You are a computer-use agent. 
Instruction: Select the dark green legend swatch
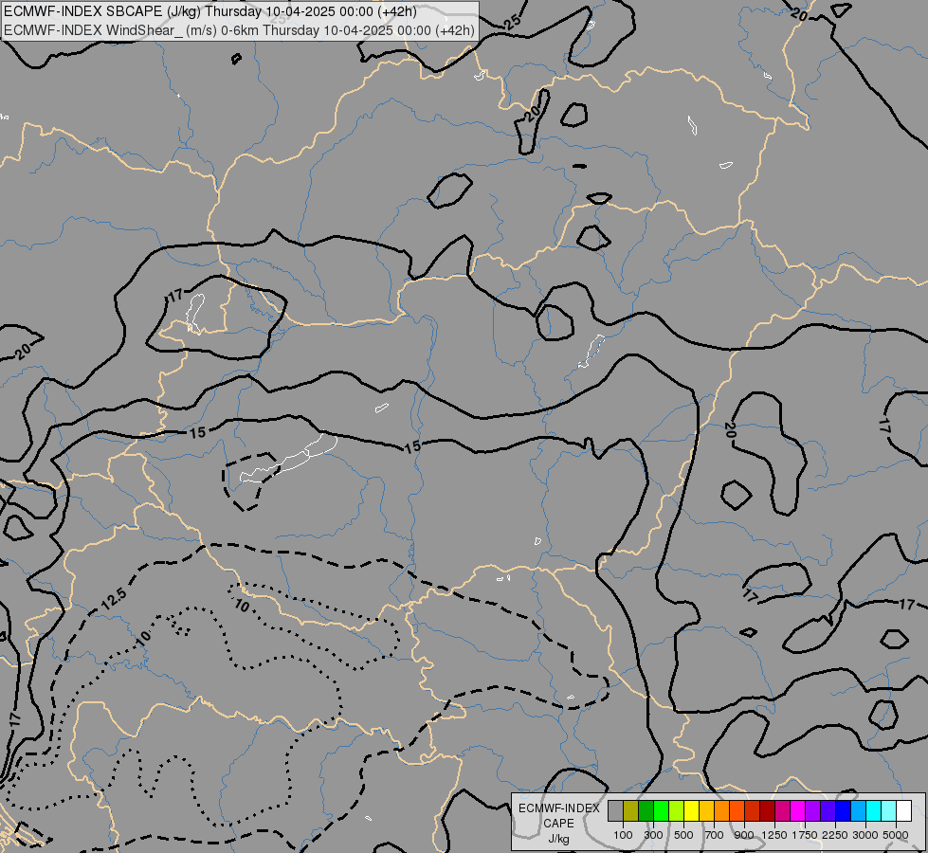[x=646, y=811]
